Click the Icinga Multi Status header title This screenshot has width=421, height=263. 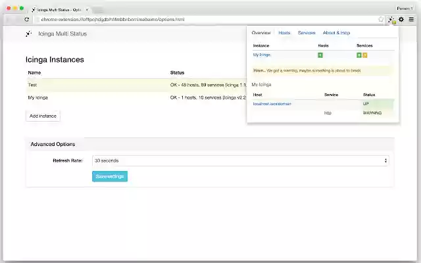point(62,34)
